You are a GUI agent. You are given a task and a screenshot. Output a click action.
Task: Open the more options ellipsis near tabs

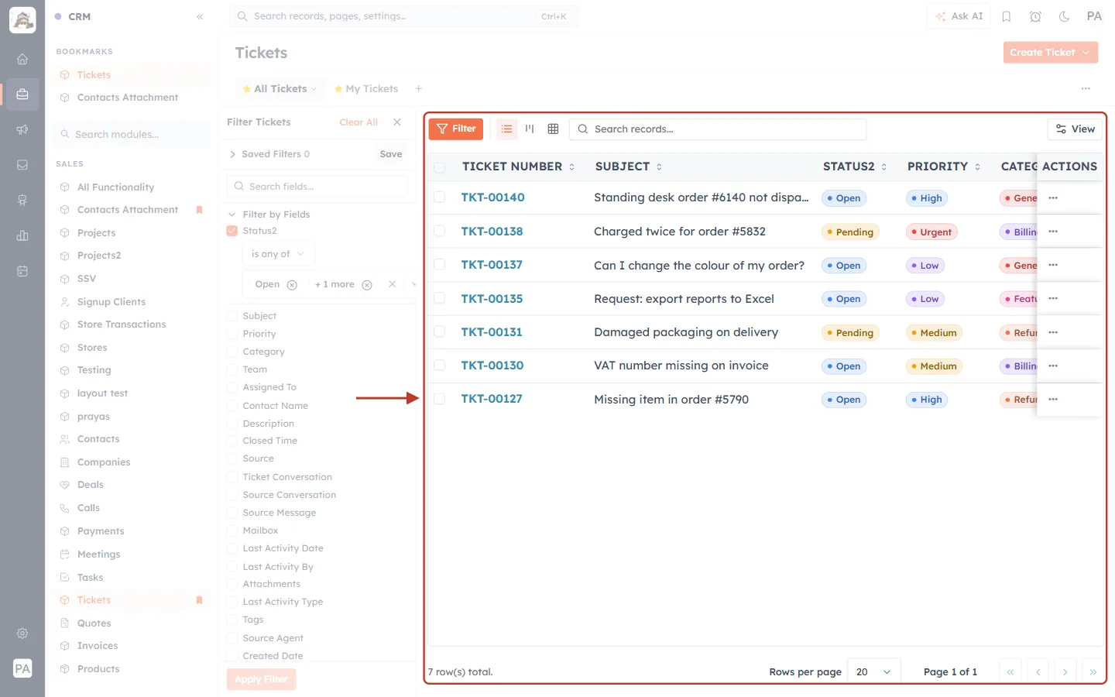pos(1086,89)
